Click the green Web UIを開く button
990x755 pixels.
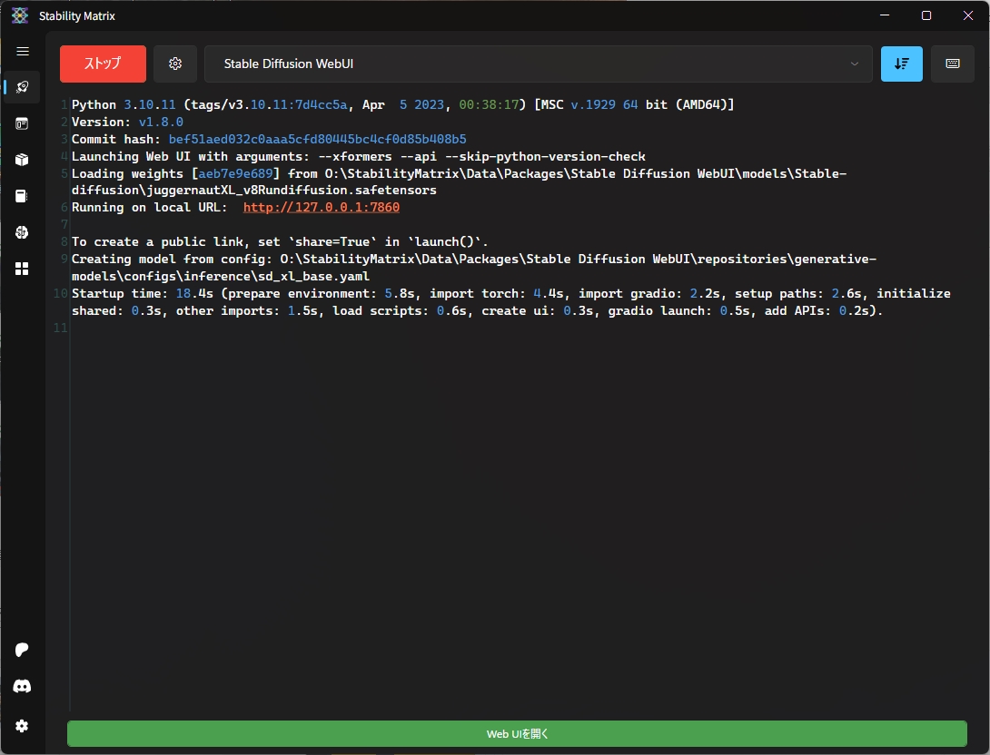click(x=517, y=733)
